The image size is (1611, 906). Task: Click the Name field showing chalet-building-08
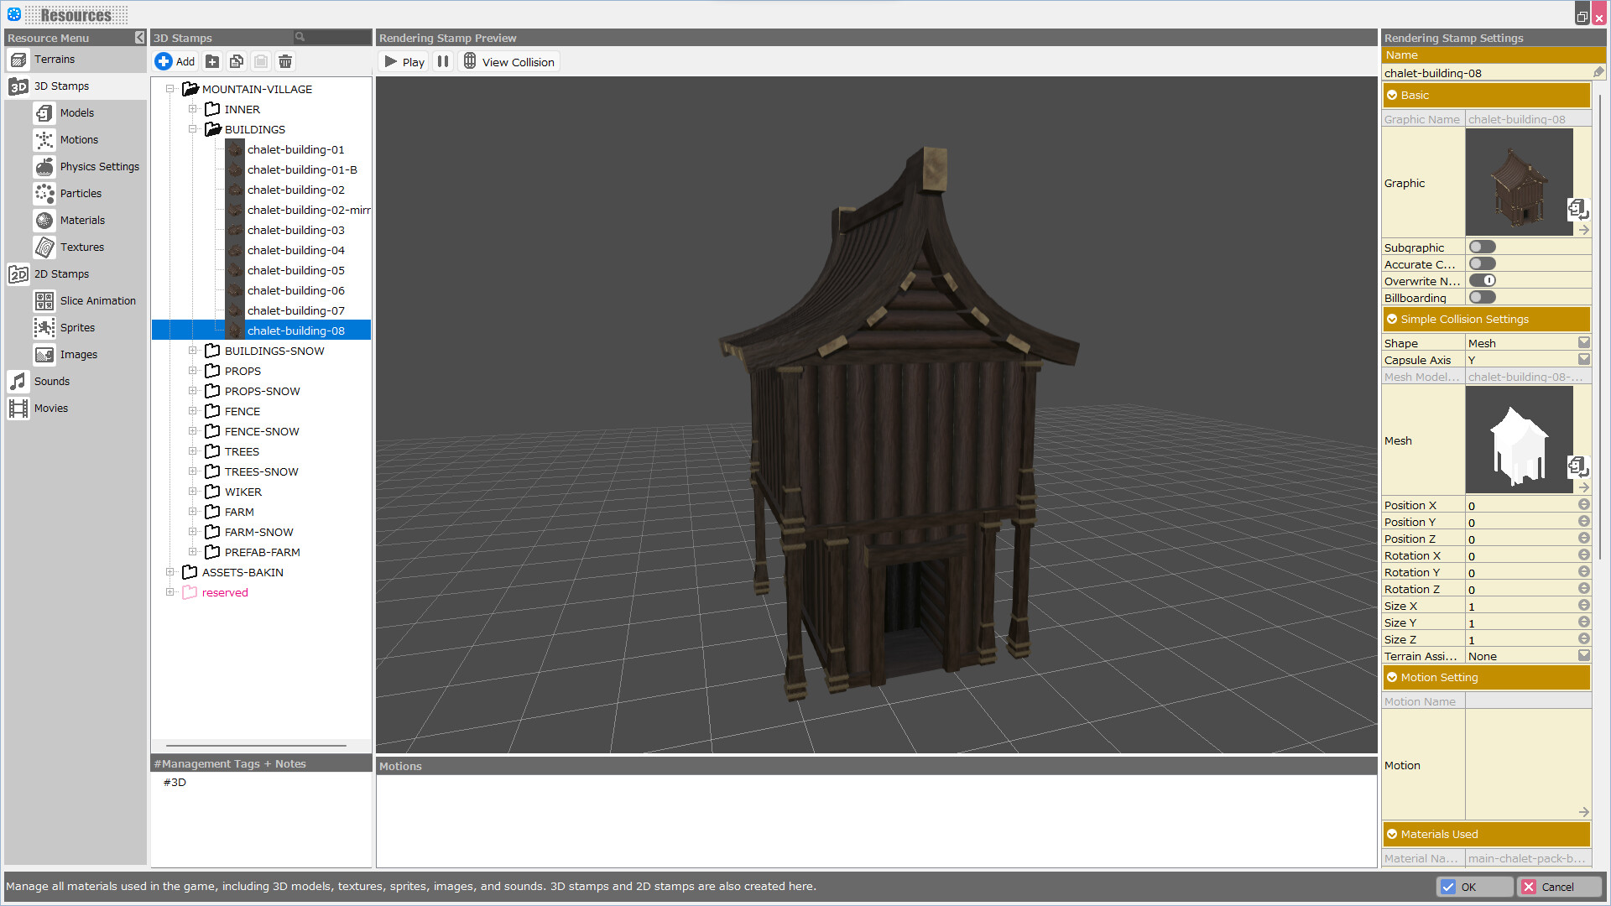click(x=1485, y=73)
